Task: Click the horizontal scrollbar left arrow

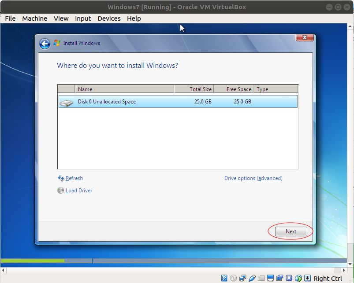Action: [3, 270]
